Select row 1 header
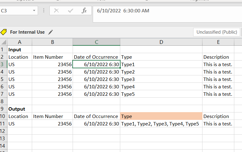This screenshot has width=242, height=152. [x=3, y=49]
